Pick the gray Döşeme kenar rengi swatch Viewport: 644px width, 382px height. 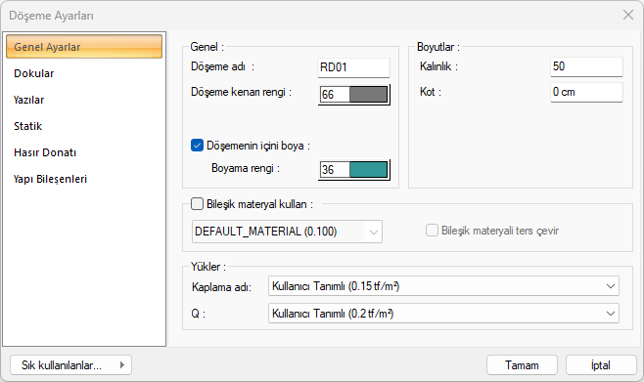[368, 94]
